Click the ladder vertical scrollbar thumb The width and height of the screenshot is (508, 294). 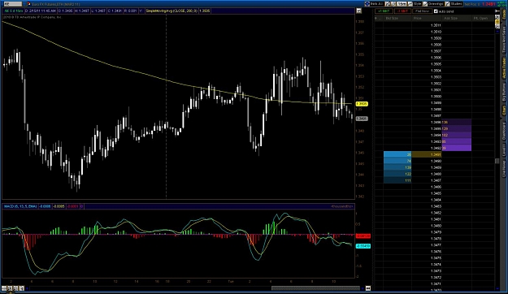tap(497, 161)
